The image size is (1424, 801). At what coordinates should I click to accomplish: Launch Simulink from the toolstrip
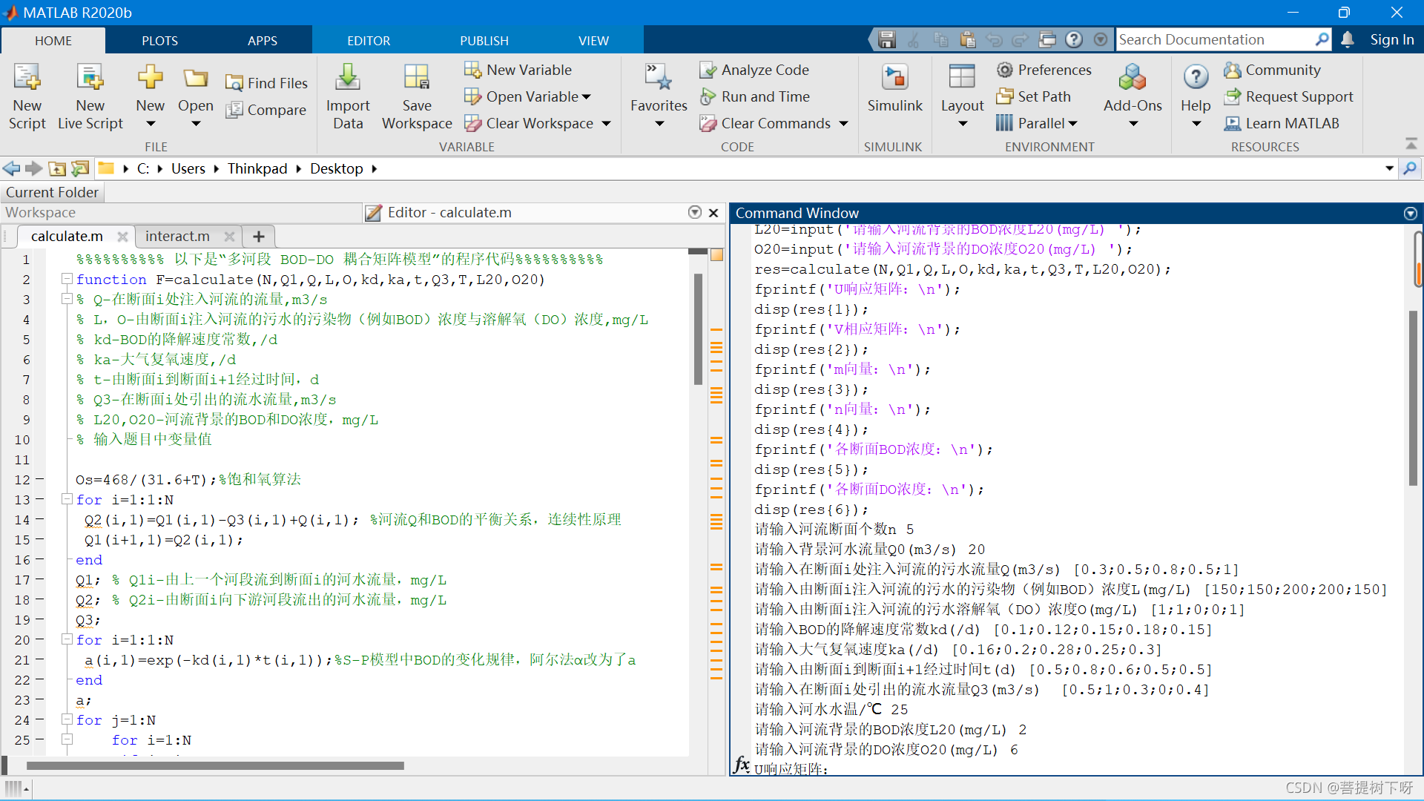click(894, 78)
